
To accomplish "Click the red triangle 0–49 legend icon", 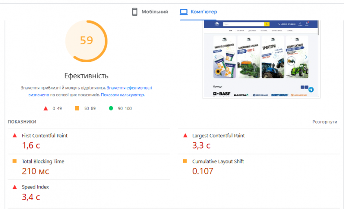I will tap(46, 108).
